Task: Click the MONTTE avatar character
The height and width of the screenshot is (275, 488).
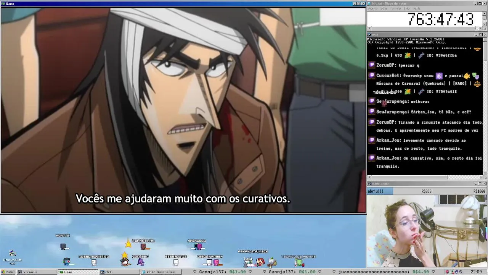Action: [x=63, y=247]
